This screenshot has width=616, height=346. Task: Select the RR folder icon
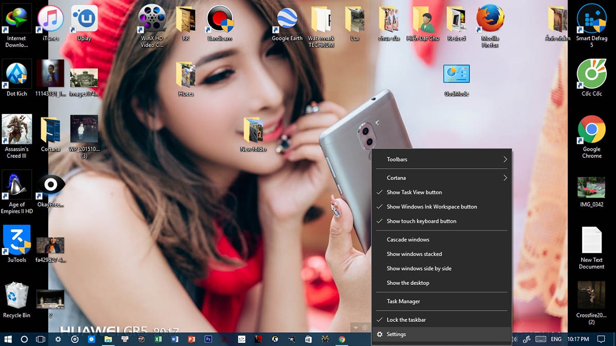click(x=185, y=23)
